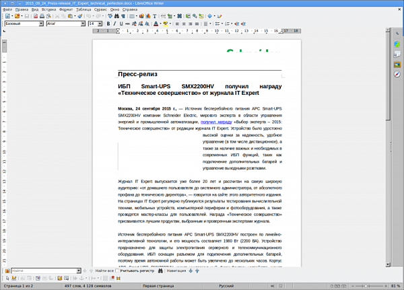Open Find & Replace binoculars in top toolbar

[116, 16]
